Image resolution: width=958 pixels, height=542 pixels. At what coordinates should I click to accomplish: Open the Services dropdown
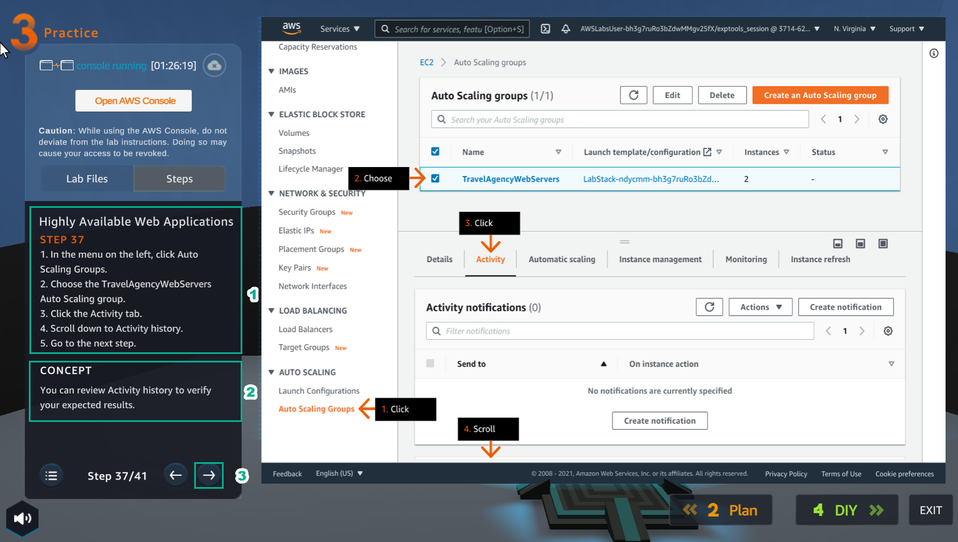point(340,29)
